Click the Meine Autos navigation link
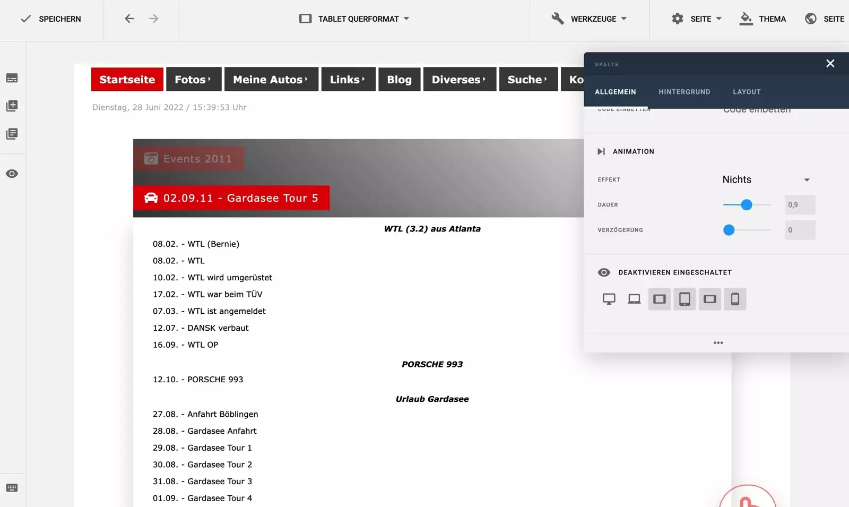 tap(271, 79)
